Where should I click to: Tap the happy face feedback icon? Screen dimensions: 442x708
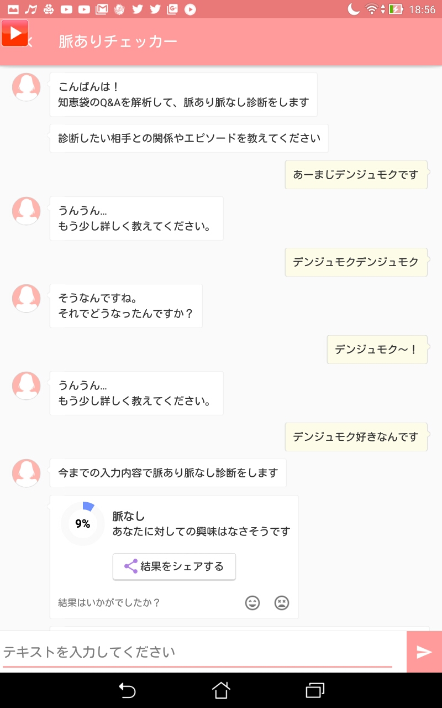252,602
